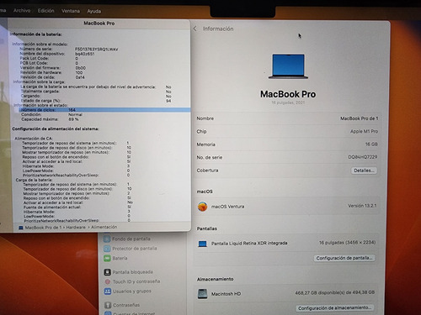The height and width of the screenshot is (315, 421).
Task: Click the Capacidad máxima 89 % value
Action: click(x=73, y=119)
